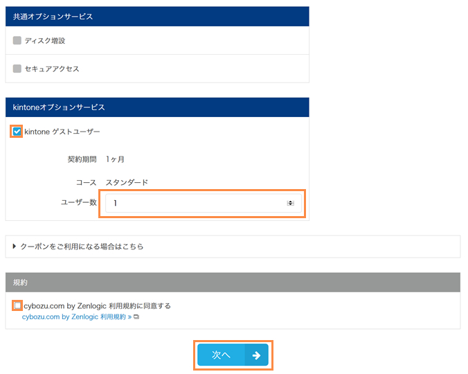Click the arrow icon on 次へ button

[256, 355]
